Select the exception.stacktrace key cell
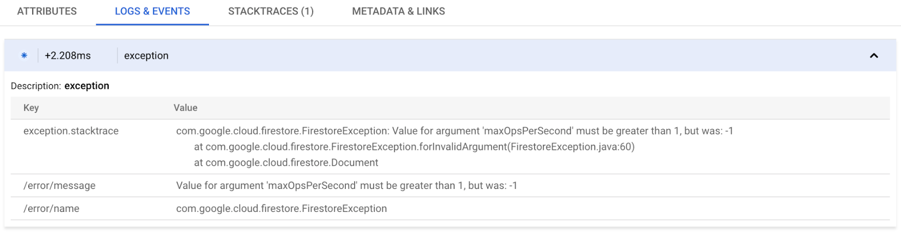The width and height of the screenshot is (901, 236). (71, 131)
